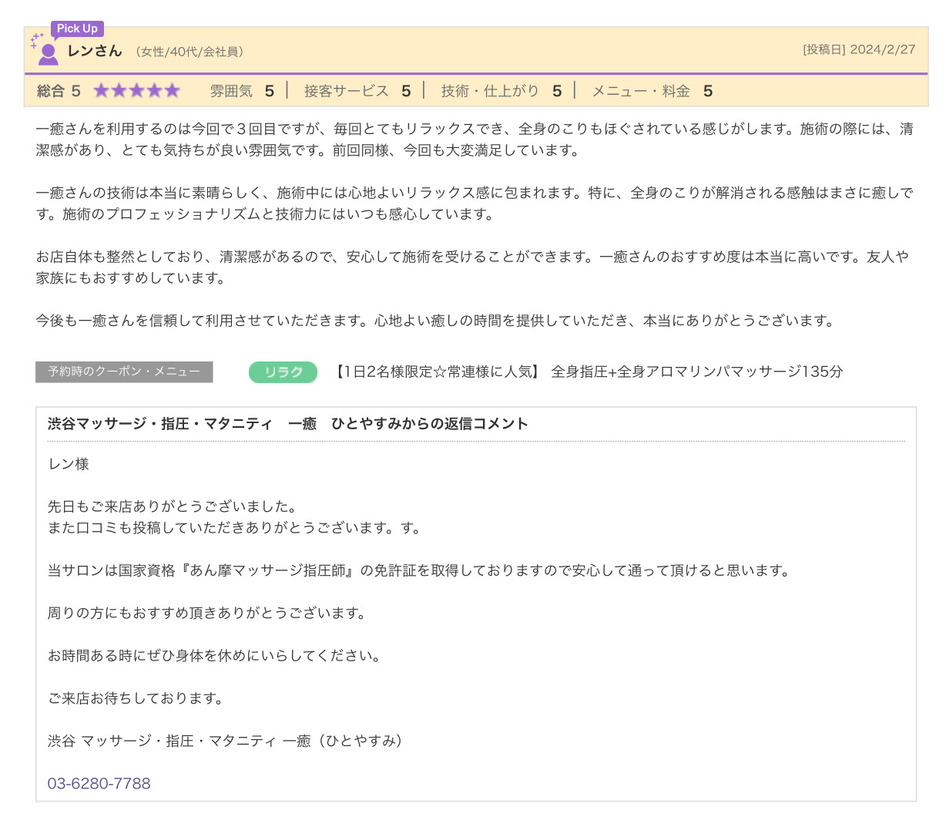Click the メニュー・料金 5 rating
946x817 pixels.
[x=652, y=91]
